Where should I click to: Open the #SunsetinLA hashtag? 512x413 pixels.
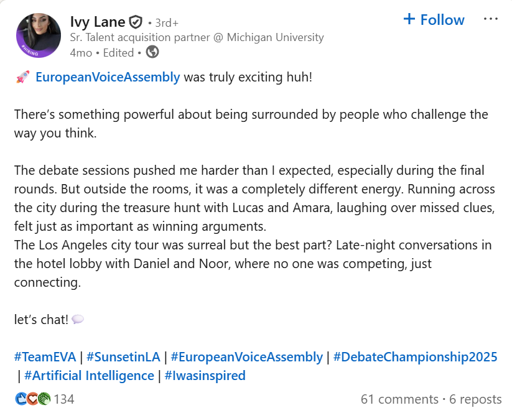click(123, 357)
